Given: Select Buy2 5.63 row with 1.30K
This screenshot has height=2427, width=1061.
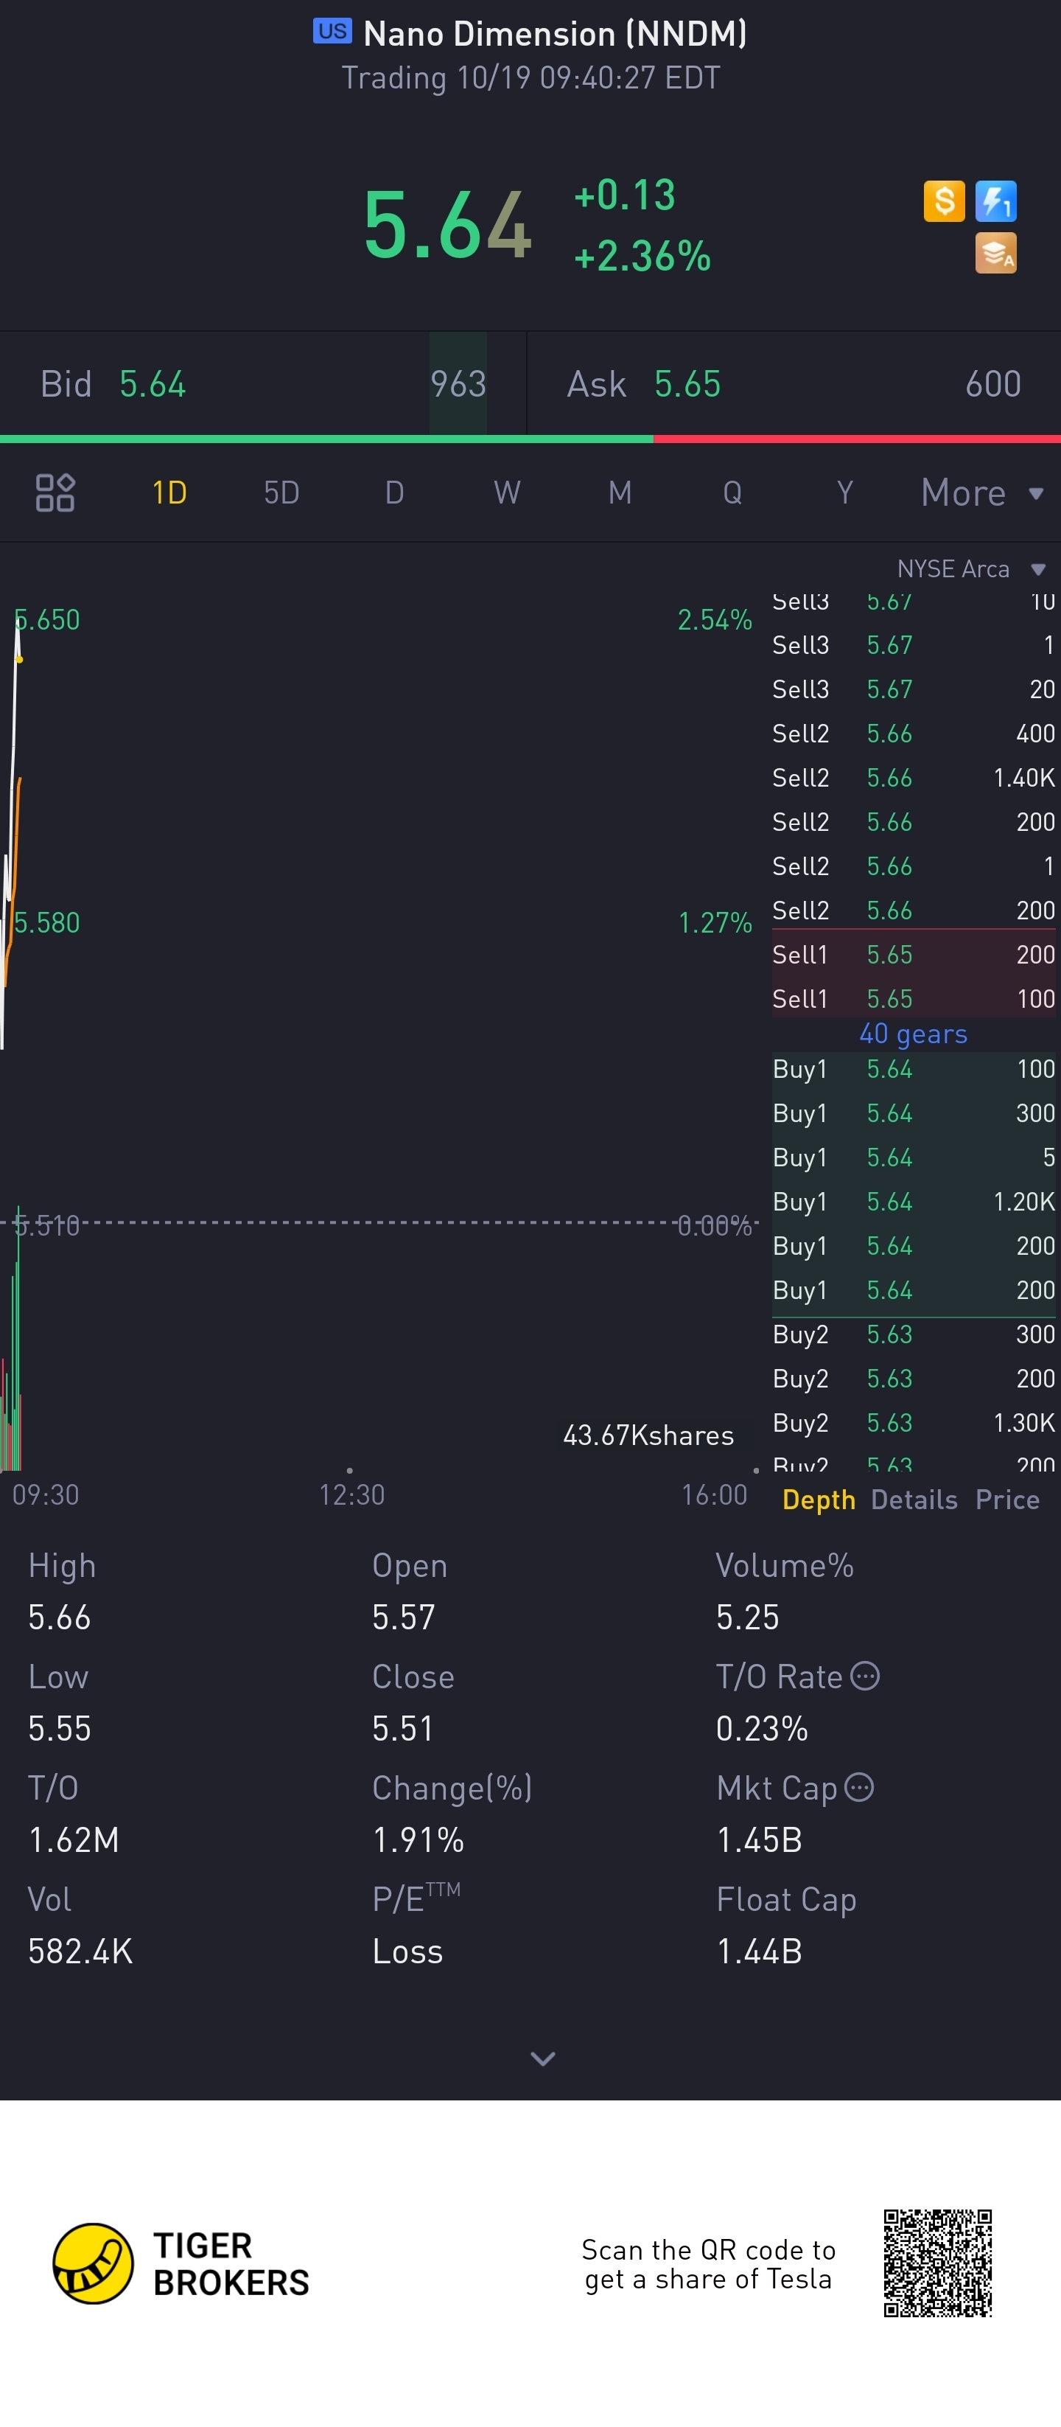Looking at the screenshot, I should pyautogui.click(x=913, y=1423).
